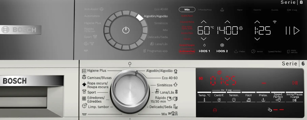
Task: Tap the power icon inside Serie 8 ring
Action: tap(126, 30)
